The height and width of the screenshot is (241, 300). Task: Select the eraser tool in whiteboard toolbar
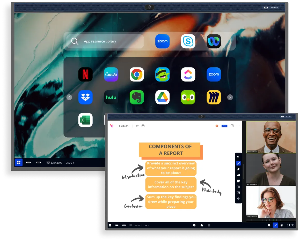click(x=238, y=169)
